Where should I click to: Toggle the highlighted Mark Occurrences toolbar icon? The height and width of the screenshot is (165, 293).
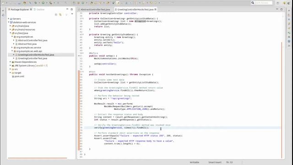click(x=118, y=3)
